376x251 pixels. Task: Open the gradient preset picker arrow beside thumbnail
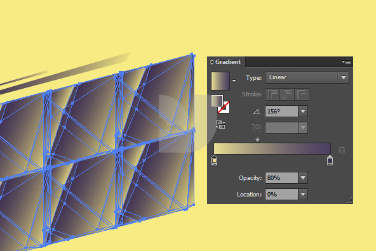click(x=234, y=81)
